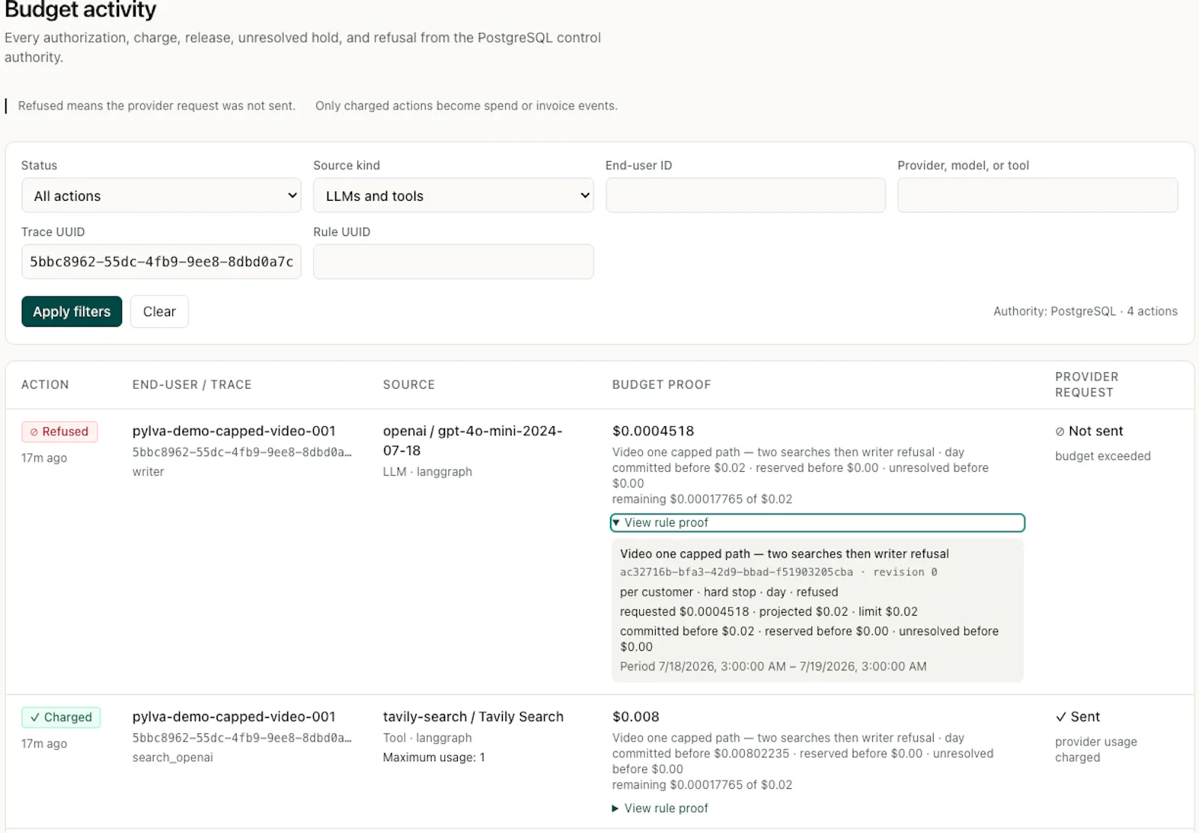
Task: Focus the End-user ID input field
Action: (746, 195)
